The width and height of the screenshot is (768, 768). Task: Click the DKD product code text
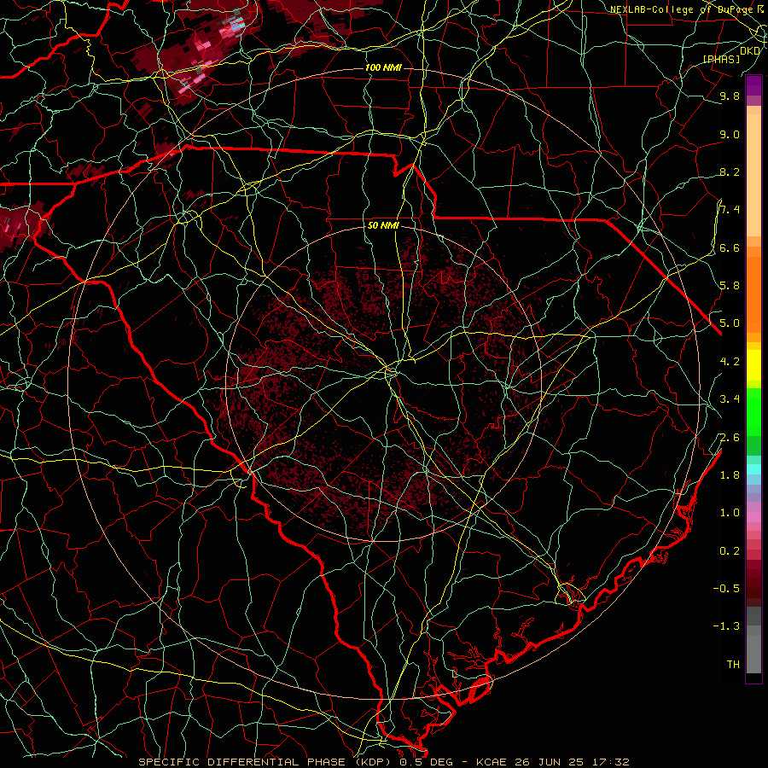[750, 51]
